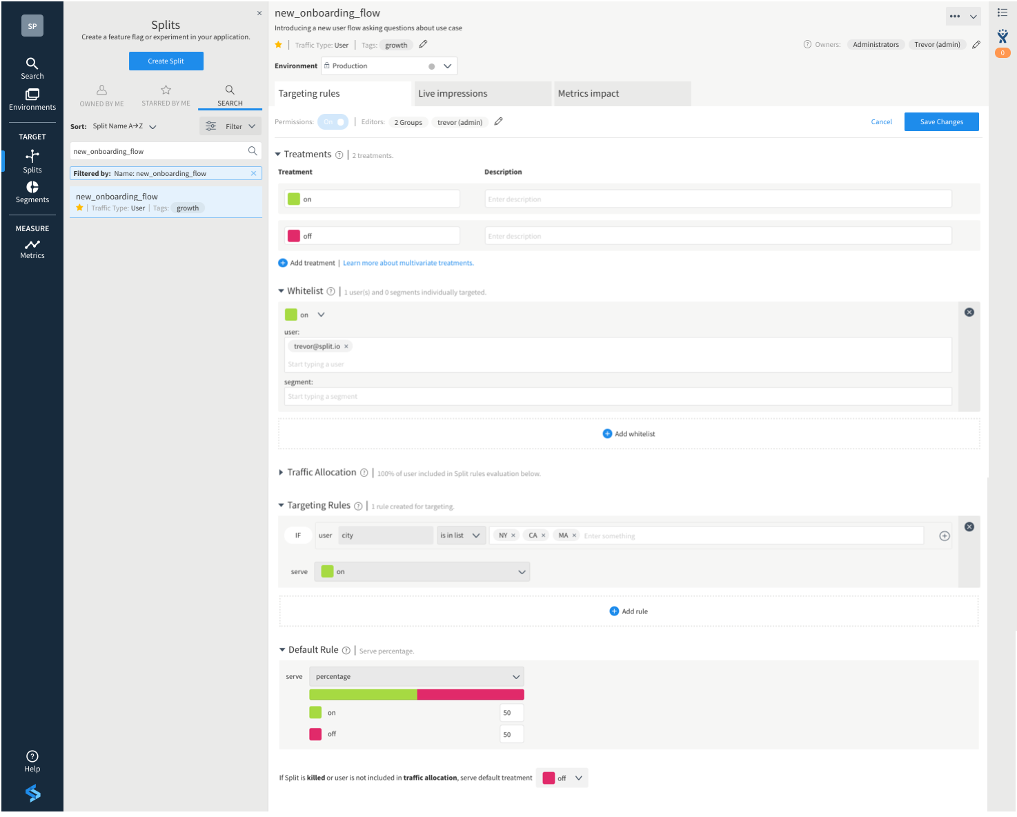Click the green swatch of the on treatment
1017x817 pixels.
(294, 199)
